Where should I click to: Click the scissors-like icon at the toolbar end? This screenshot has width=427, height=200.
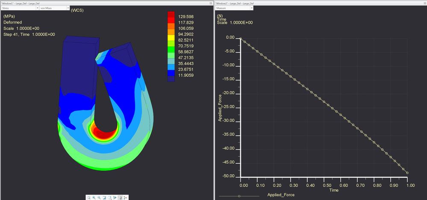tap(125, 197)
